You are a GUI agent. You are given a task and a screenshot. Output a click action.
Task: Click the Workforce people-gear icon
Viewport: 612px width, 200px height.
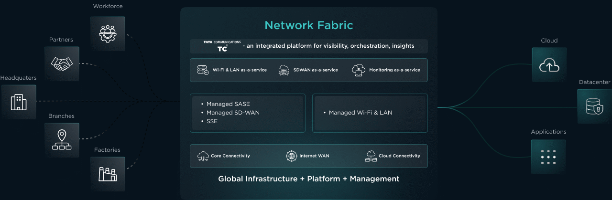108,34
